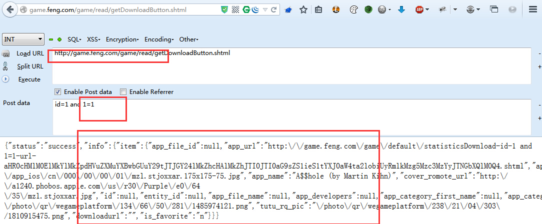Open the address bar history dropdown triangle
Screen dimensions: 542x224
click(265, 10)
